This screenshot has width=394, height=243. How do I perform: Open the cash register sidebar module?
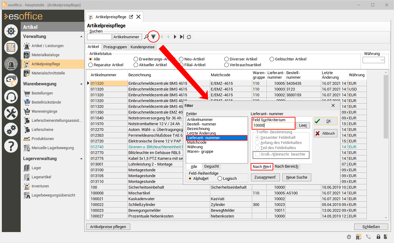click(x=11, y=80)
